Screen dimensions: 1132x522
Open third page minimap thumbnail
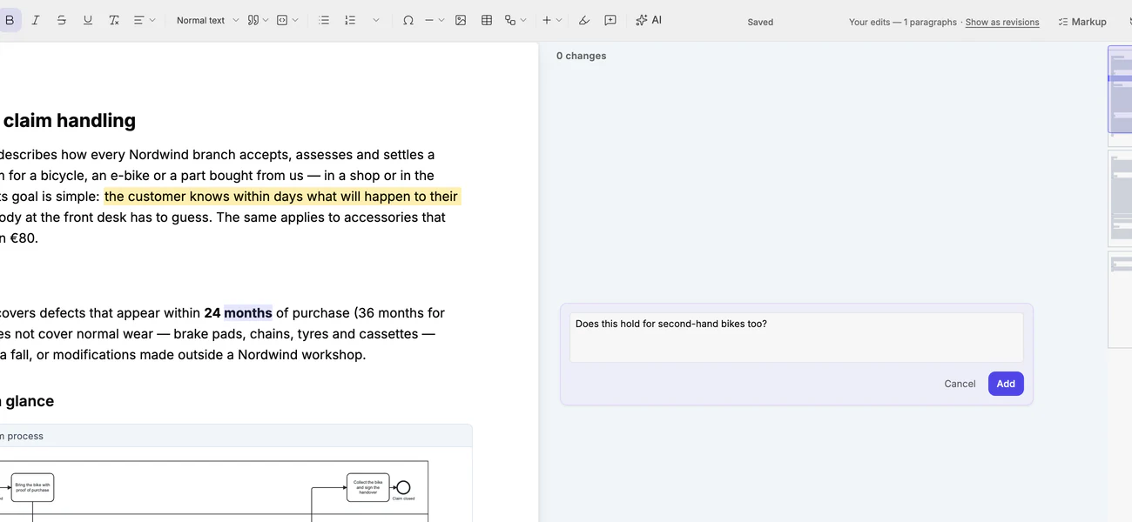[x=1120, y=299]
